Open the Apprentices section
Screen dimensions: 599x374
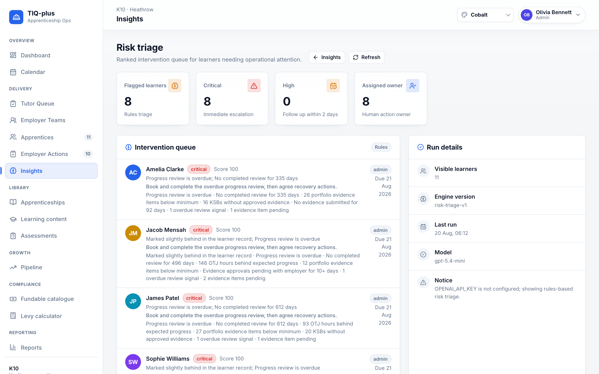click(x=51, y=137)
